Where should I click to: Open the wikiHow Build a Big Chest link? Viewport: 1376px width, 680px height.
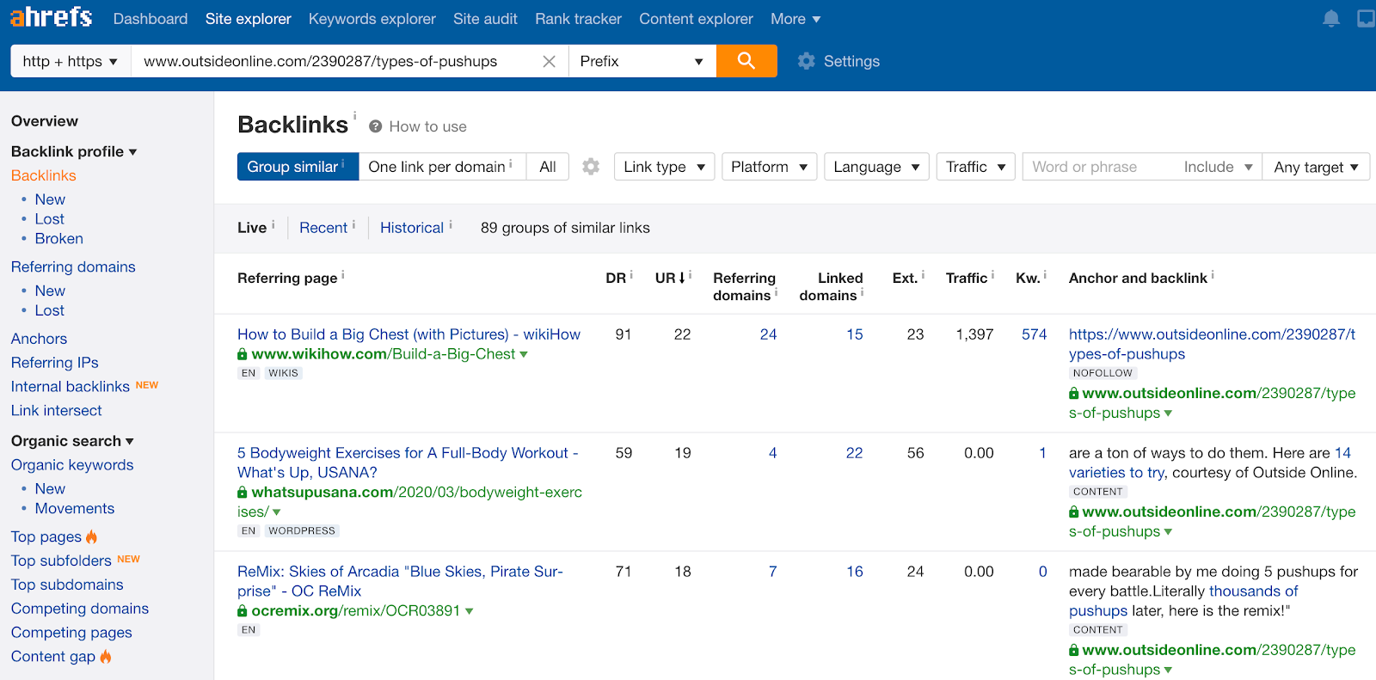[x=408, y=334]
